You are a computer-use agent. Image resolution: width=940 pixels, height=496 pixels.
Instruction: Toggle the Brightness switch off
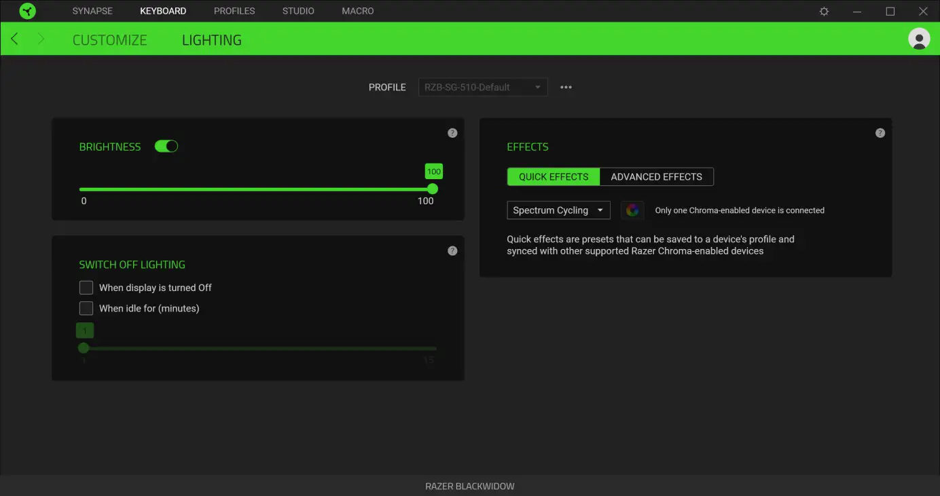tap(166, 146)
